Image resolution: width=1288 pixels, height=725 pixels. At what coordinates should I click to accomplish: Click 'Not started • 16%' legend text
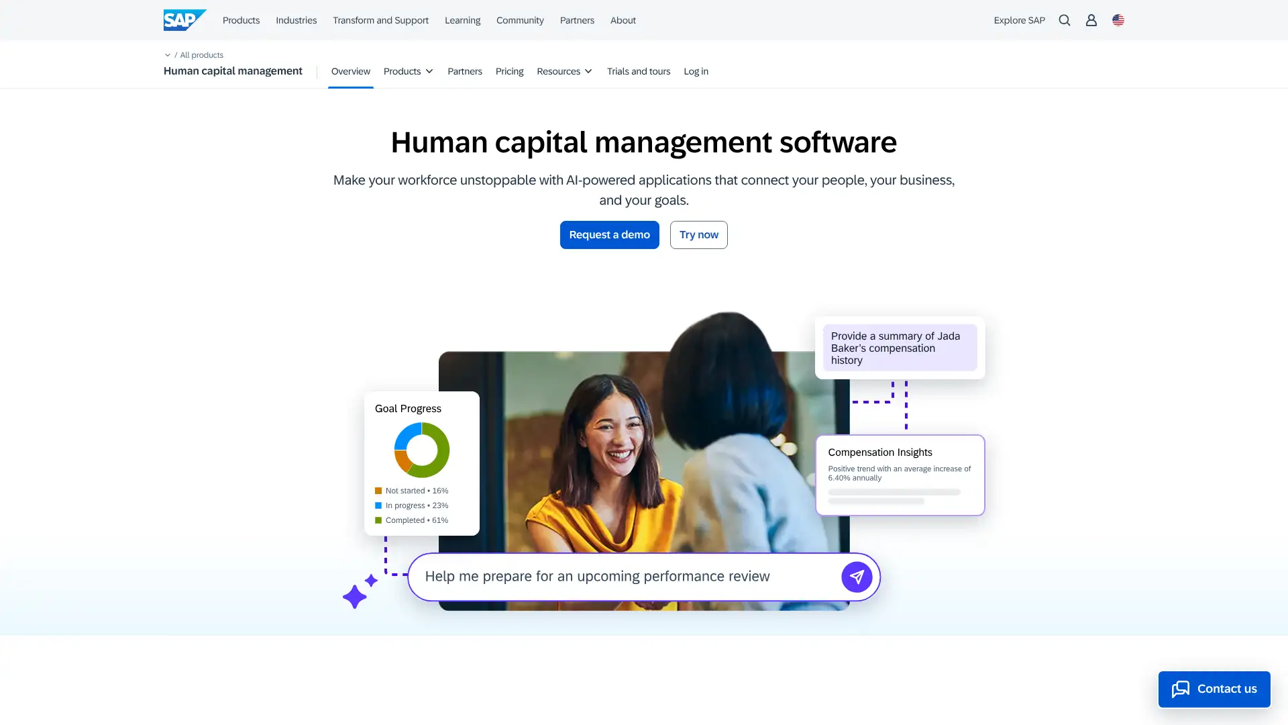point(417,491)
